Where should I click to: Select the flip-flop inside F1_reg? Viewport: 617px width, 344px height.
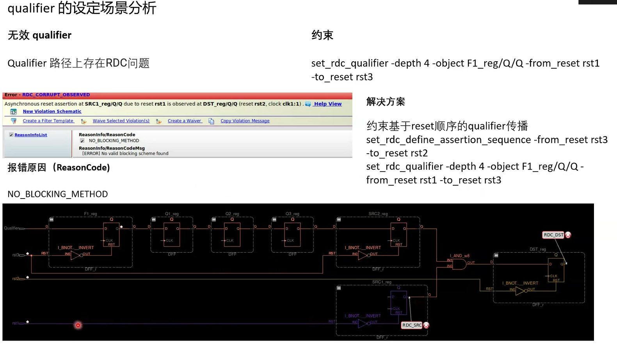point(112,234)
